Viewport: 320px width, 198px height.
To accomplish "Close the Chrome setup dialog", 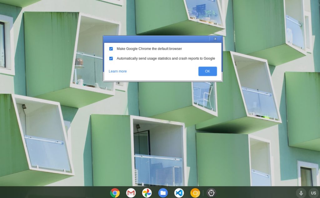I will click(x=215, y=39).
